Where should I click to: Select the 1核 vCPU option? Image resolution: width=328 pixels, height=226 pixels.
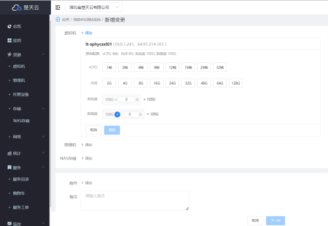109,67
